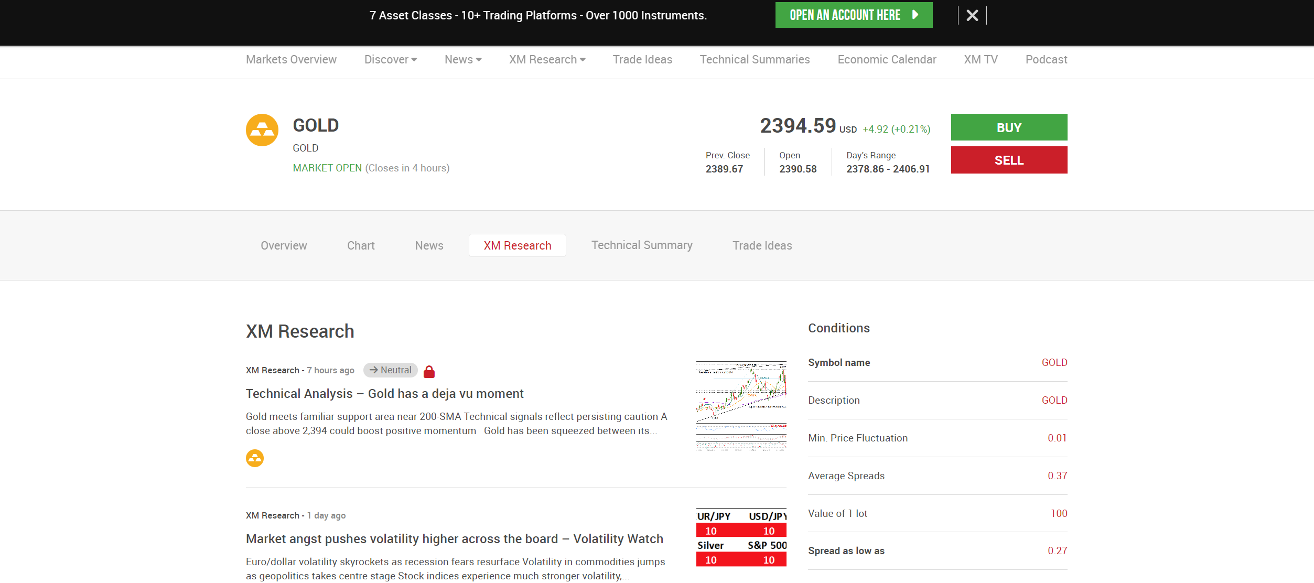Switch to the Overview tab
Image resolution: width=1314 pixels, height=583 pixels.
tap(284, 245)
